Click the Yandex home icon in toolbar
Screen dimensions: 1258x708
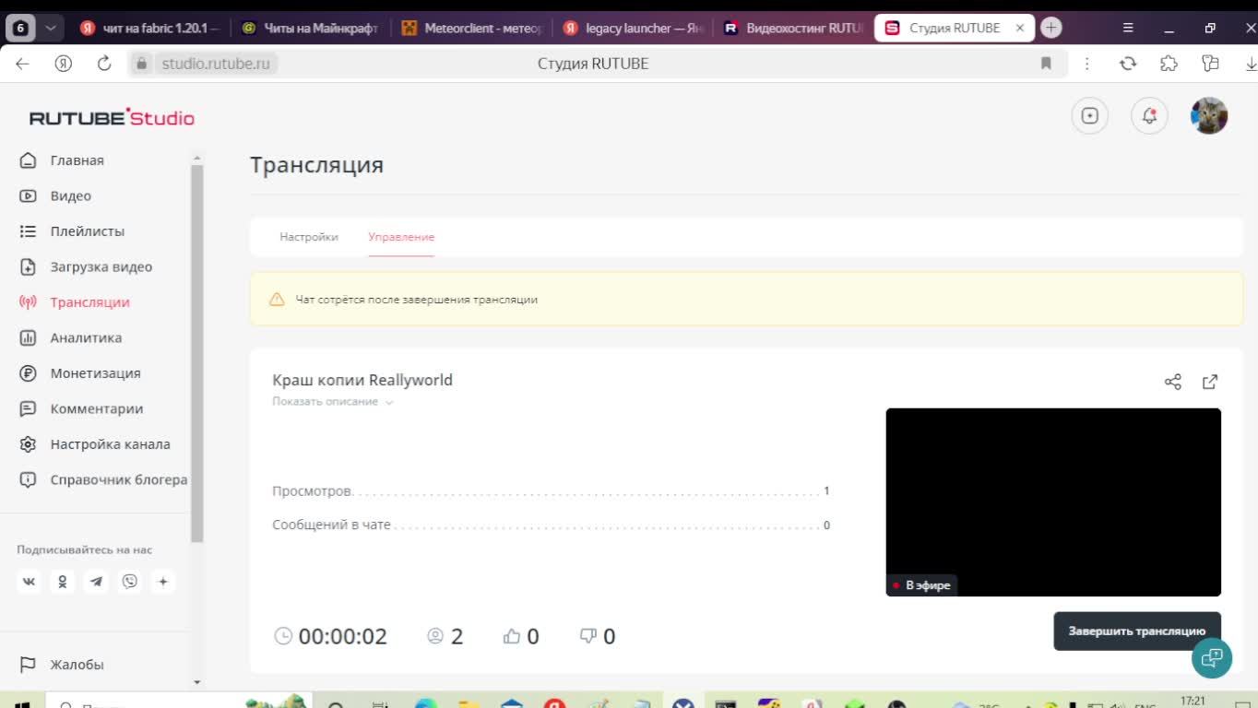pos(64,64)
